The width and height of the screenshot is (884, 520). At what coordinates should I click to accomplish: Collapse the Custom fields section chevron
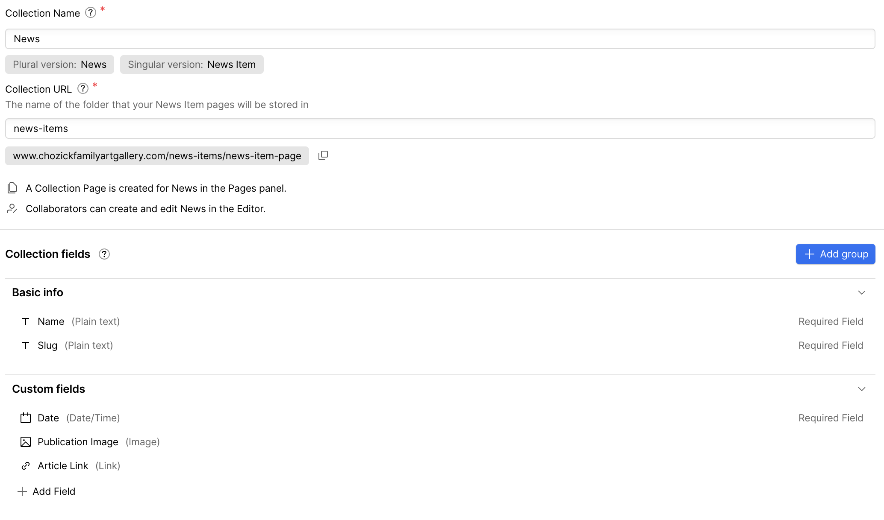(862, 389)
